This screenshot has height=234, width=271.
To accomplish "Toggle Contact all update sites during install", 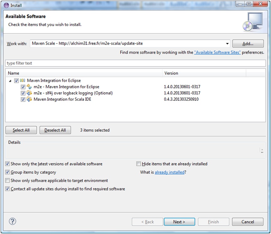I will pyautogui.click(x=8, y=189).
